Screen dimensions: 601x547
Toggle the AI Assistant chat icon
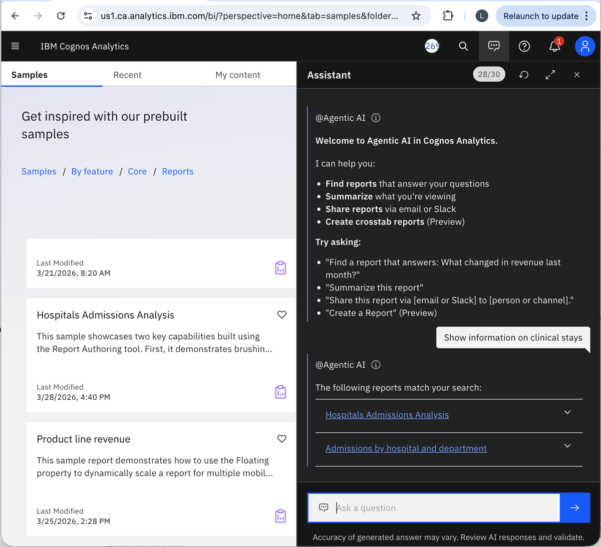[x=494, y=46]
